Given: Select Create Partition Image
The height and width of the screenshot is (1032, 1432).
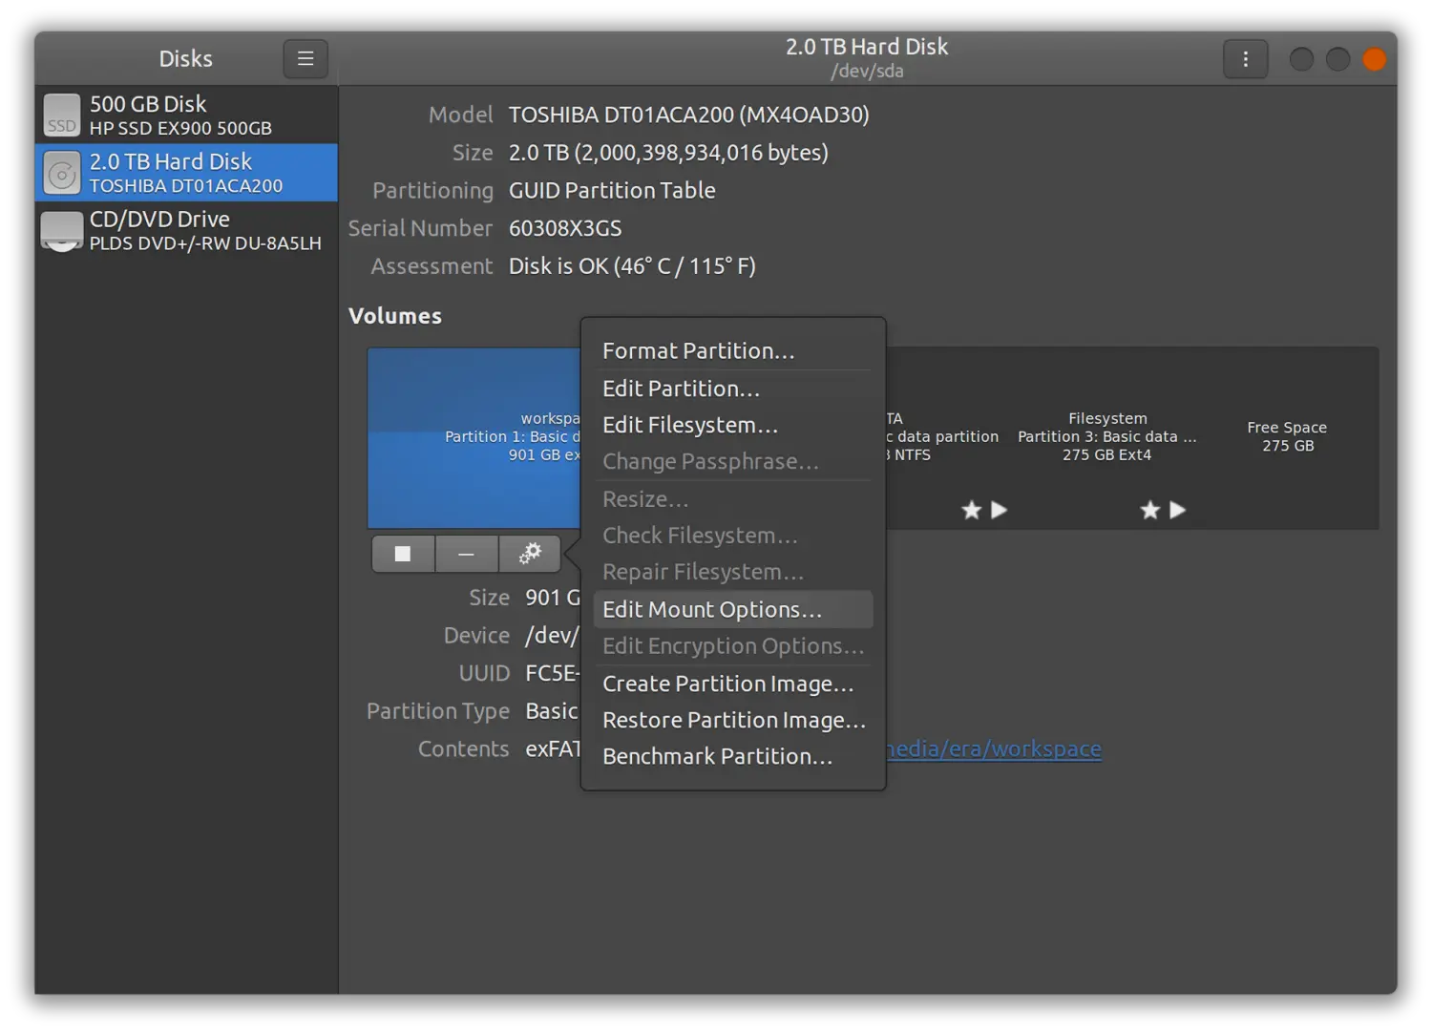Looking at the screenshot, I should [727, 684].
